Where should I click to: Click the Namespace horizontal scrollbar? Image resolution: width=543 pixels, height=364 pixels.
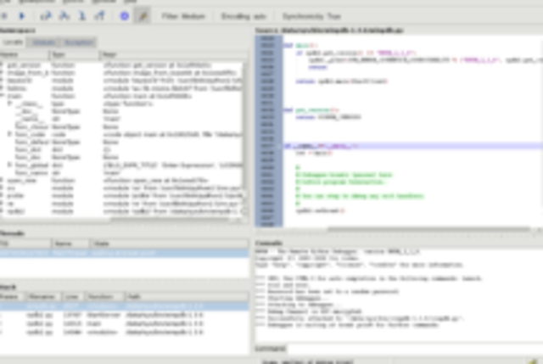pyautogui.click(x=170, y=220)
